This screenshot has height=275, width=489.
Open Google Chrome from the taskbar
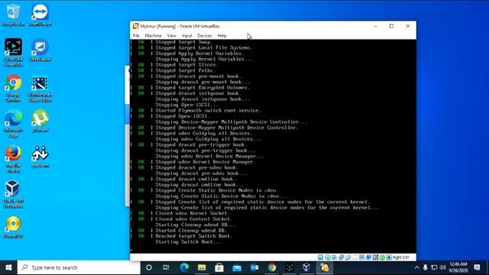[272, 267]
